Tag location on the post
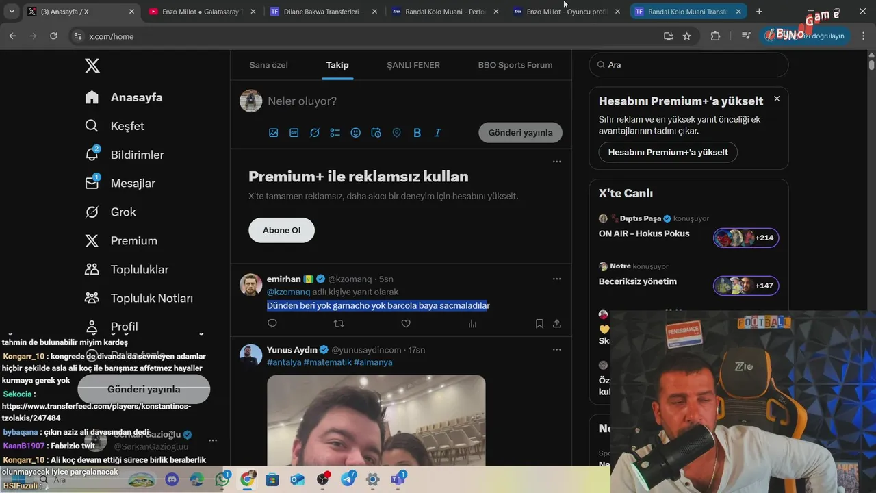876x493 pixels. (397, 133)
